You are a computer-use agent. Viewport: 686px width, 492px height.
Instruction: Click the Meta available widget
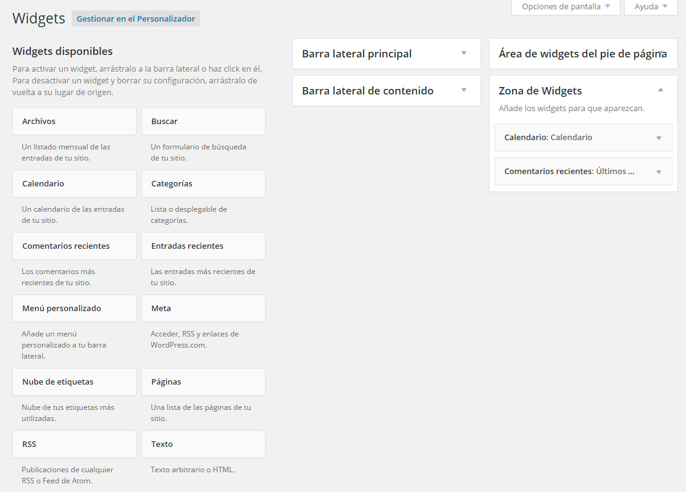(203, 309)
